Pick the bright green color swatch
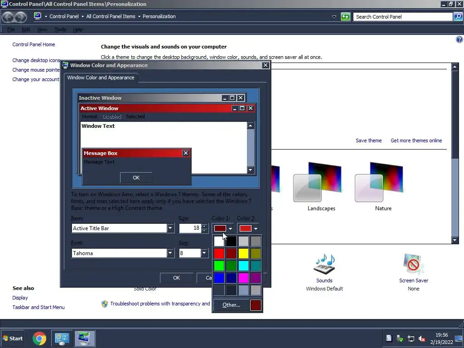The image size is (464, 348). click(x=219, y=266)
